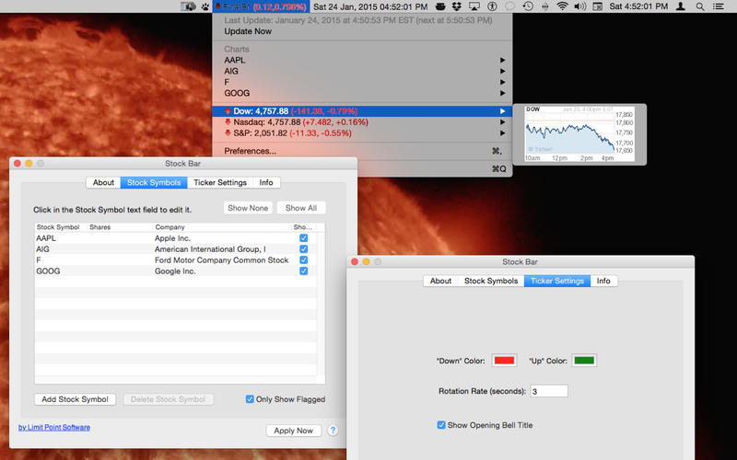Choose Update Now in Stock Bar menu
Image resolution: width=737 pixels, height=460 pixels.
click(x=248, y=31)
